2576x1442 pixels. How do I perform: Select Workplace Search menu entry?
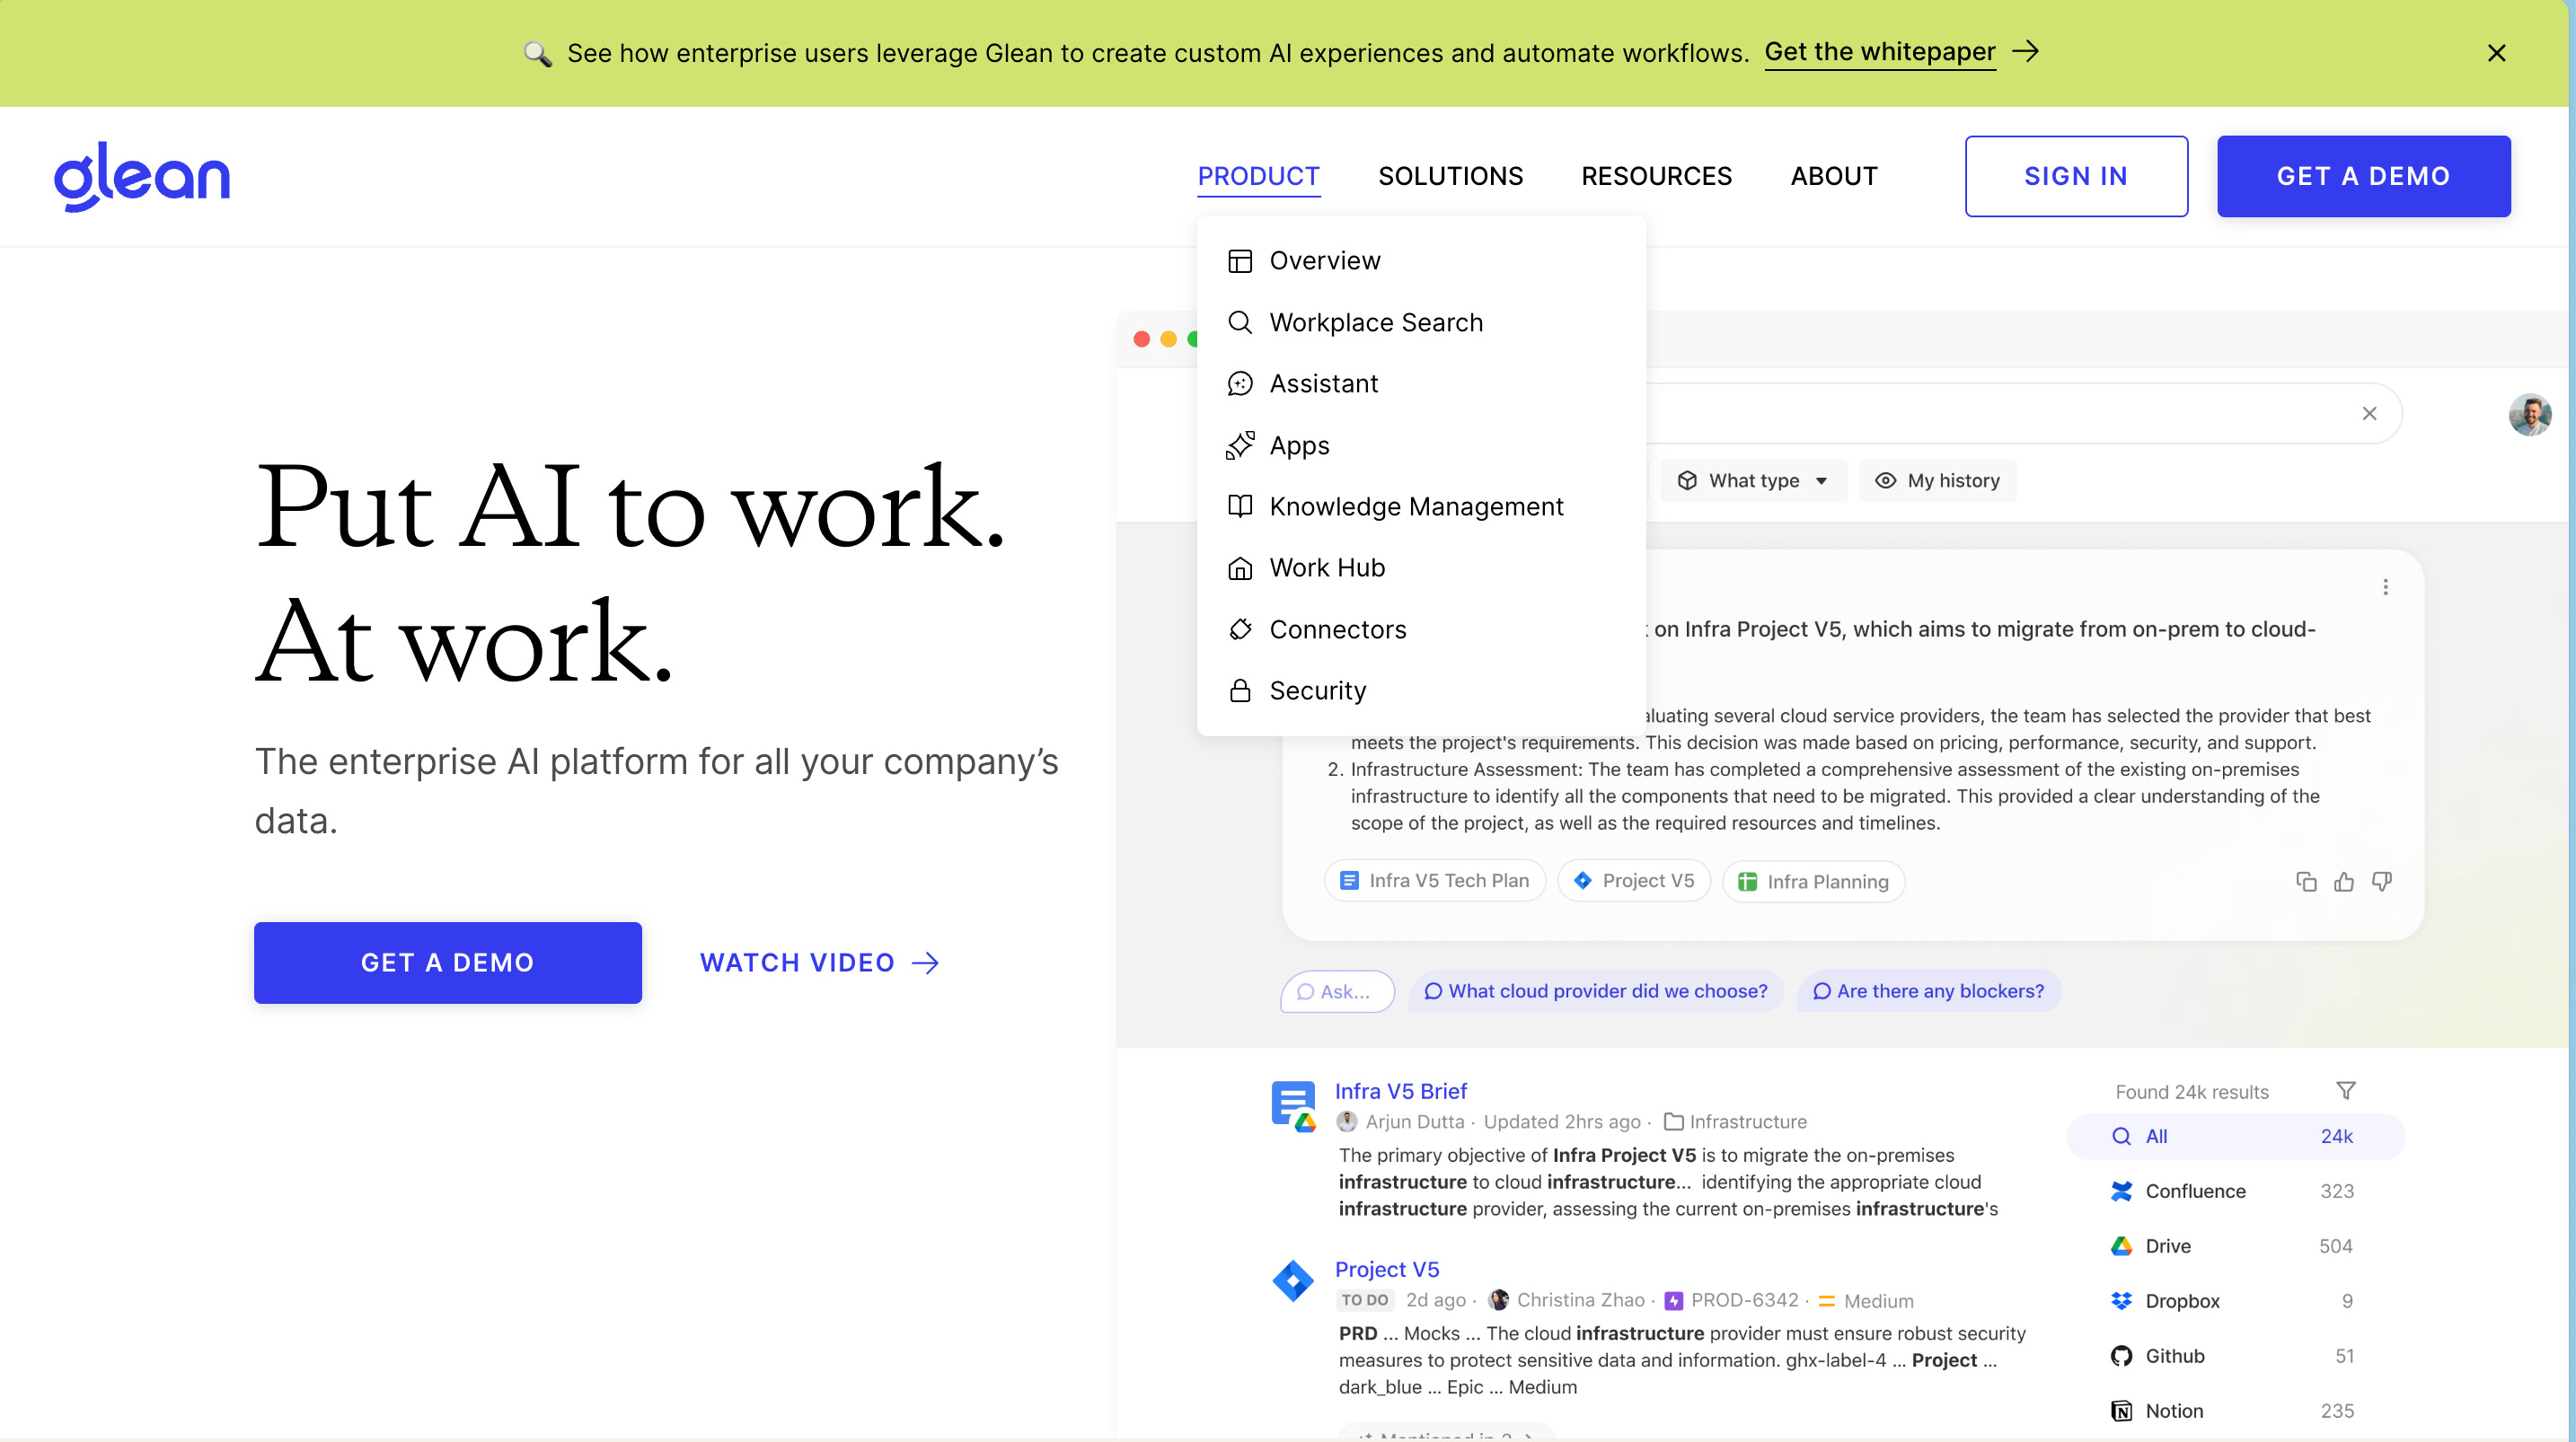1420,322
